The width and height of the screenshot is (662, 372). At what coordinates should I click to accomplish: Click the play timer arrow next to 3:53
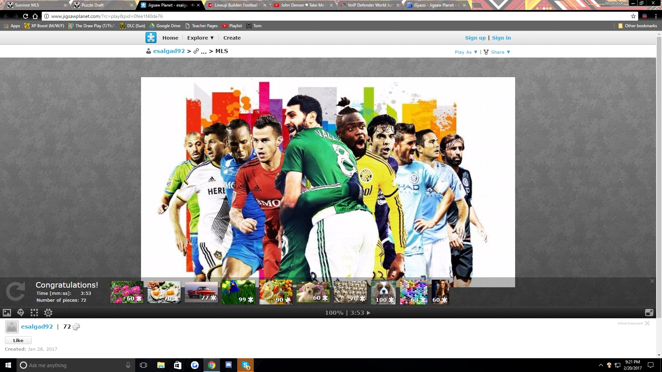coord(369,313)
